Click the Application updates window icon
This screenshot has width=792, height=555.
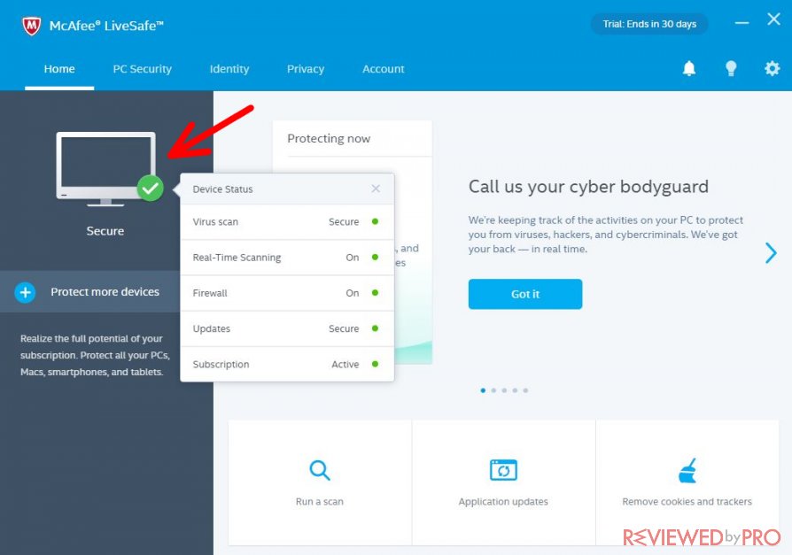[x=503, y=470]
